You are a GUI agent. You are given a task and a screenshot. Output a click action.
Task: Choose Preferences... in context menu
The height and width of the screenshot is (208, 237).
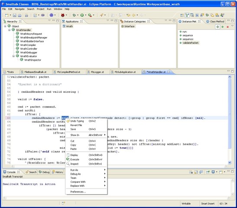(86, 192)
